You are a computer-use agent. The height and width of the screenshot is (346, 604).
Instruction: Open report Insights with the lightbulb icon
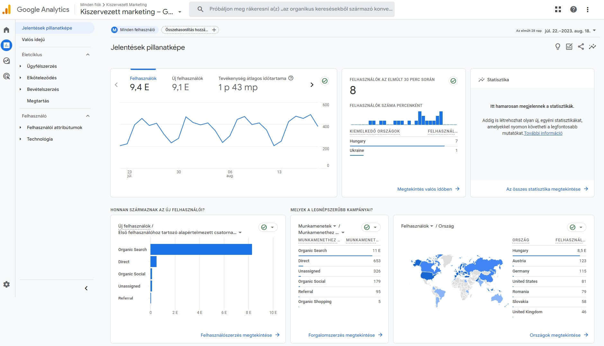[558, 47]
